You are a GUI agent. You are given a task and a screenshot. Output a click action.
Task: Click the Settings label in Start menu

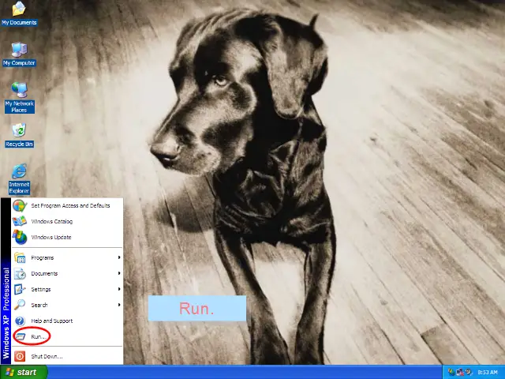point(41,290)
